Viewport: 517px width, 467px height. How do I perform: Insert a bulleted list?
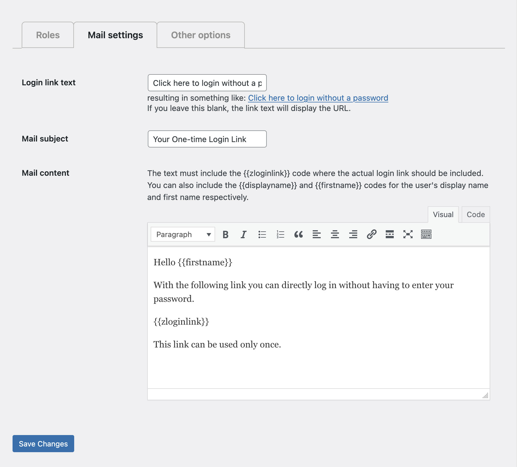coord(262,234)
